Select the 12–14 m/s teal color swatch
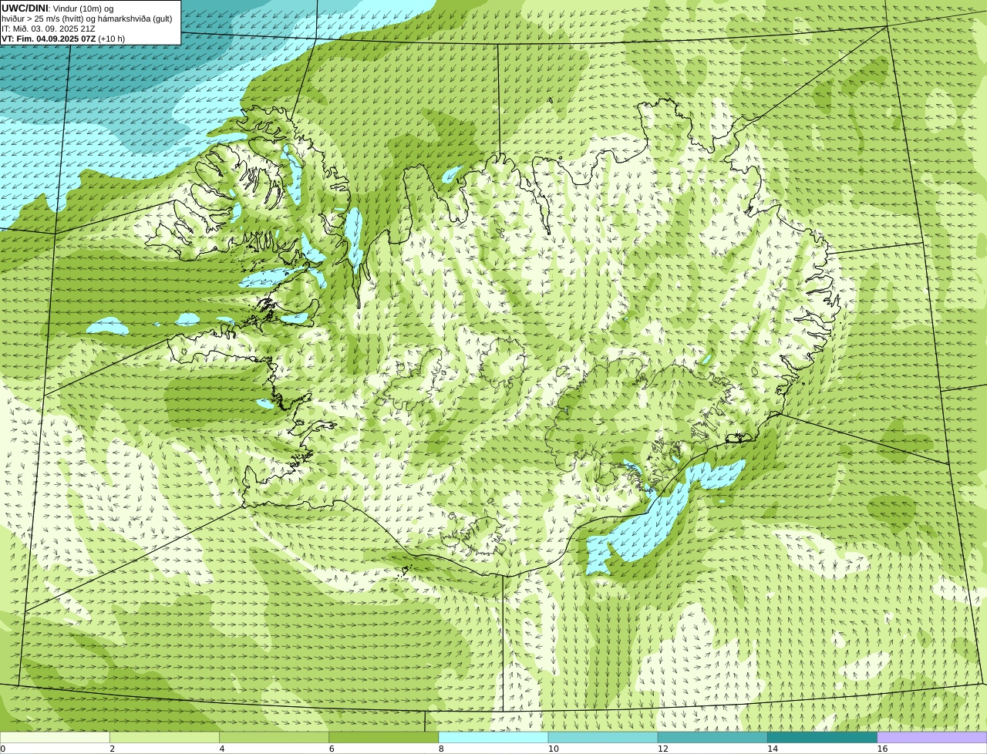987x754 pixels. coord(712,737)
